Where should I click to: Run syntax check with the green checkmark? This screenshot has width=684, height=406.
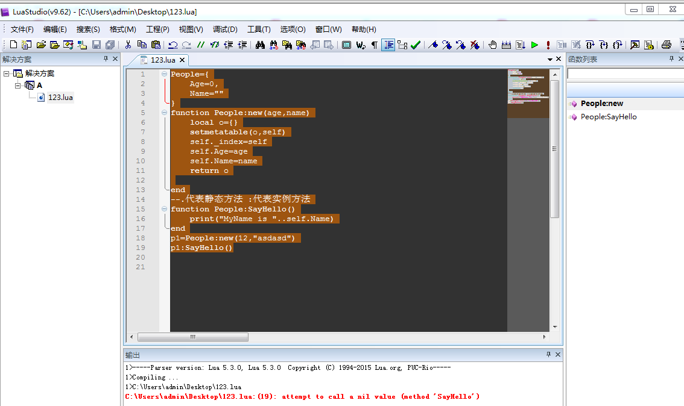[416, 45]
